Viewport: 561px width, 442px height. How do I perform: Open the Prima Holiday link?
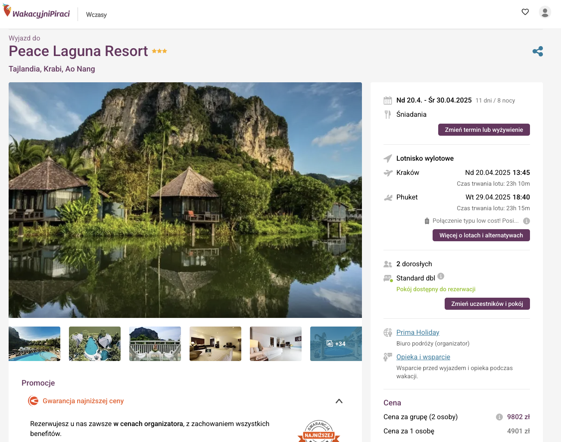tap(418, 333)
